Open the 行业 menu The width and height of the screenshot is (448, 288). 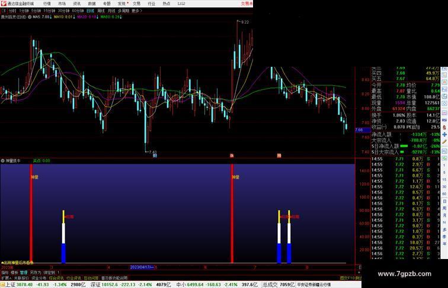click(x=152, y=4)
